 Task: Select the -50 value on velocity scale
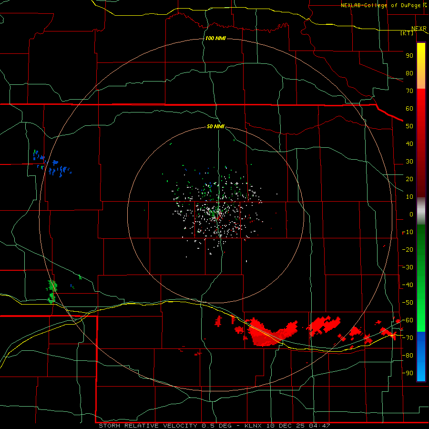click(x=408, y=303)
